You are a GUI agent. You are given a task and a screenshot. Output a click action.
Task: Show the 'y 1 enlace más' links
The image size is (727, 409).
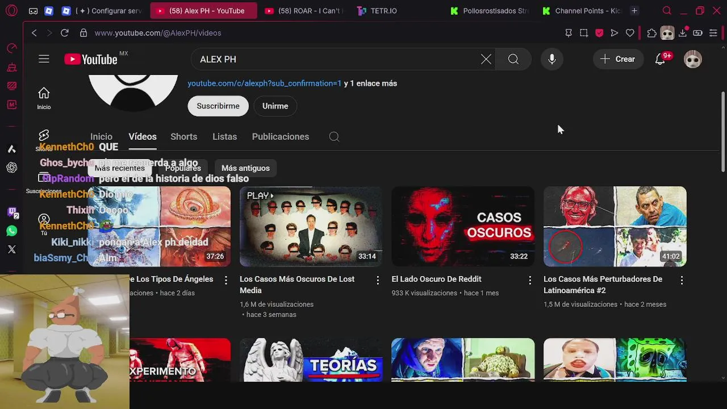pos(370,84)
